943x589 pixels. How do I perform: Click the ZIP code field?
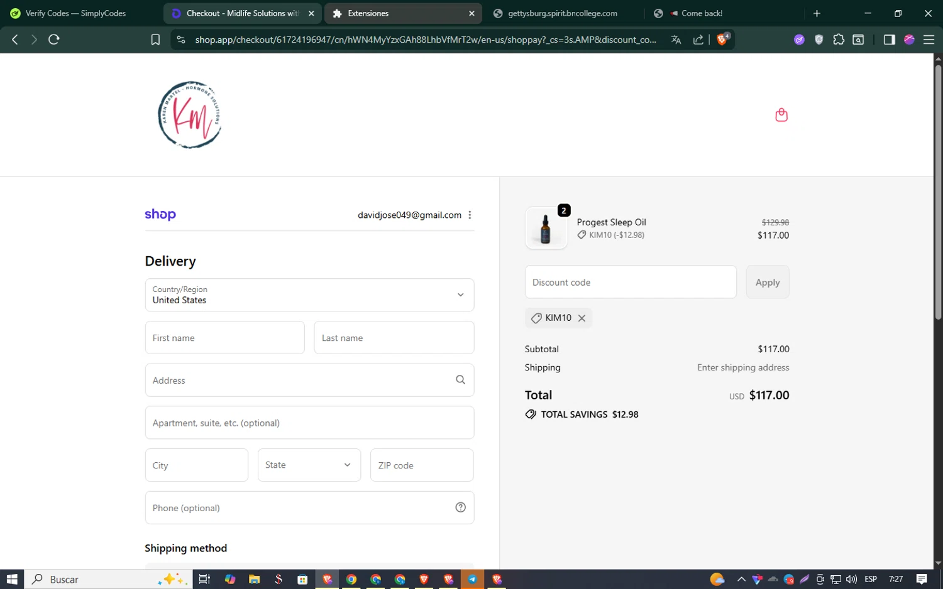point(422,465)
